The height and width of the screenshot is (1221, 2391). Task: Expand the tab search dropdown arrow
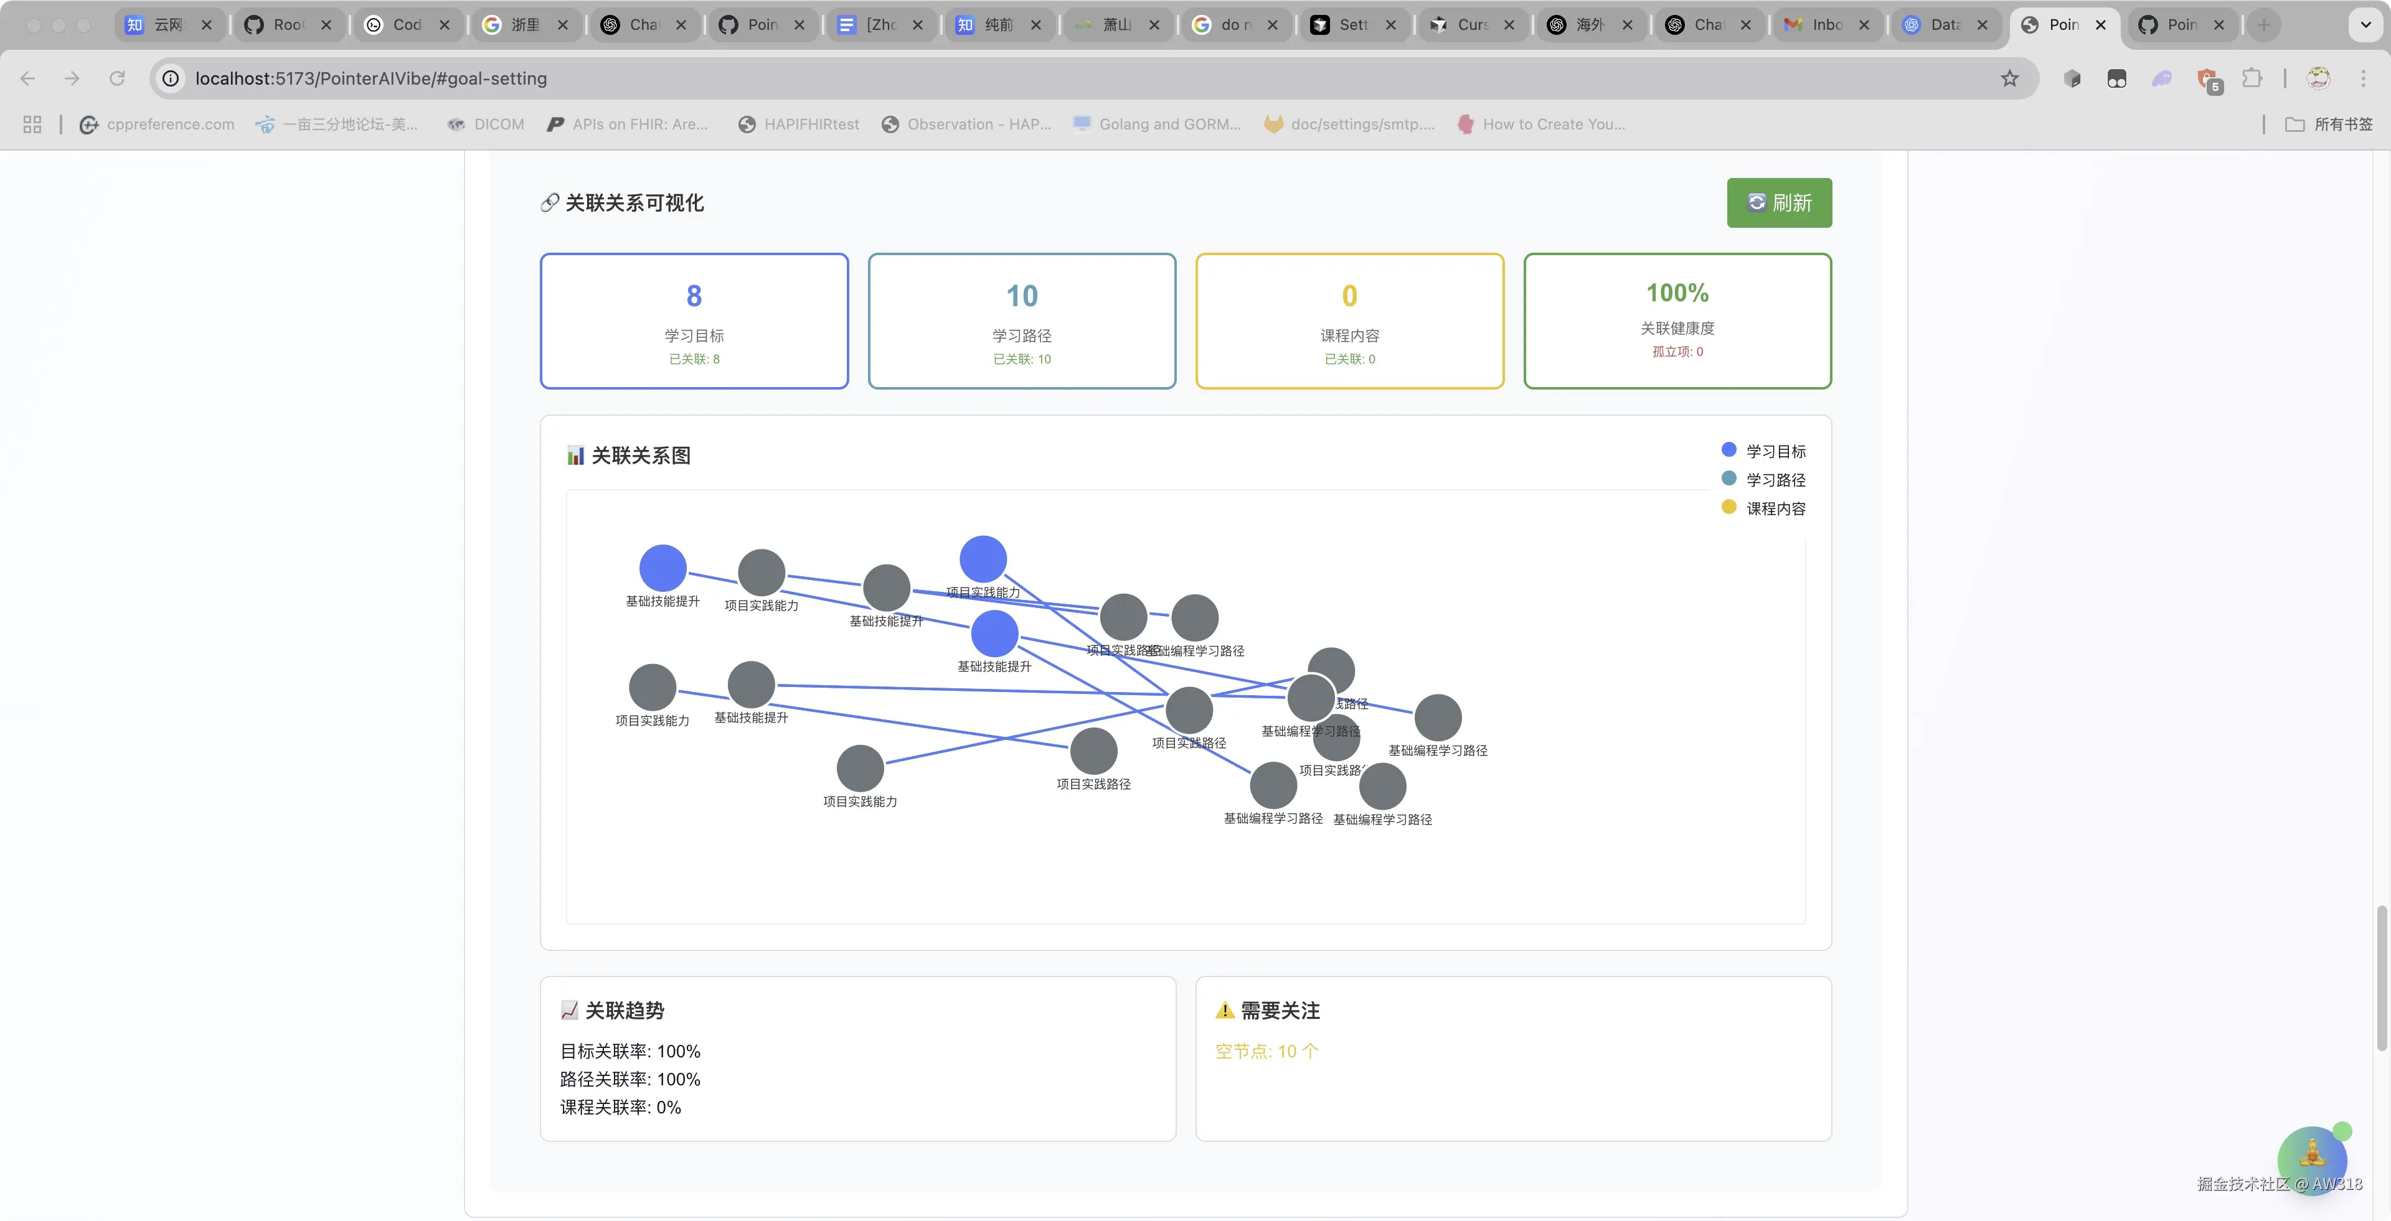[x=2365, y=25]
